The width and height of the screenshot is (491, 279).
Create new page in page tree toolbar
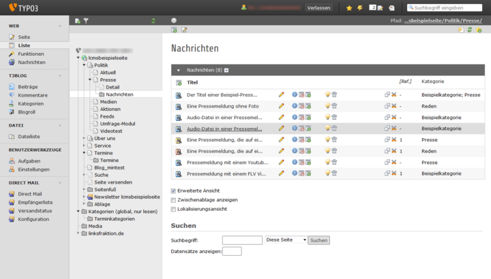[77, 21]
